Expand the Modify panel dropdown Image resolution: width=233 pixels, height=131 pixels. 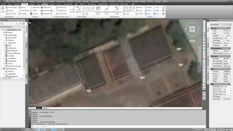[150, 17]
